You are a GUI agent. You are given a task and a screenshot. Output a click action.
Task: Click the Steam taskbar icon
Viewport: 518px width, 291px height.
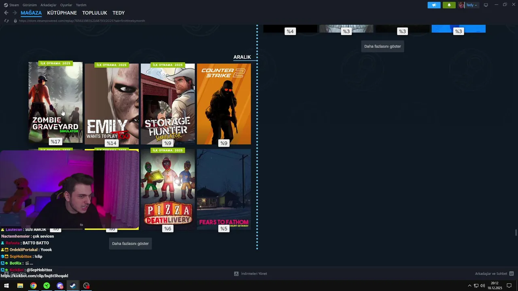click(73, 286)
